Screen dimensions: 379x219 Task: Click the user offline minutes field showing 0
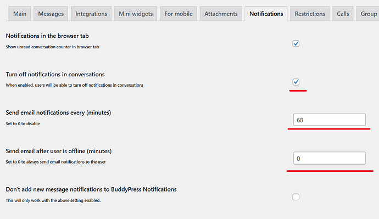click(x=329, y=158)
